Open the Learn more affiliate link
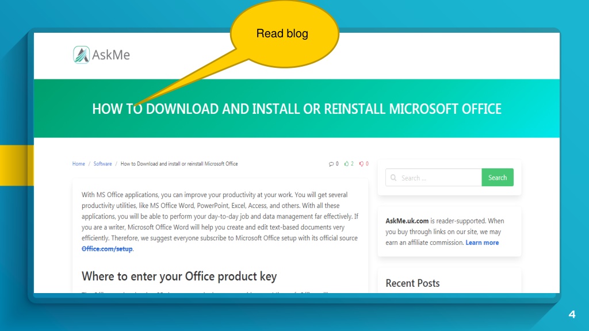 click(x=482, y=243)
